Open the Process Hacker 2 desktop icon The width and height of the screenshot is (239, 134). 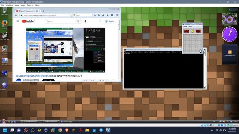tap(4, 50)
